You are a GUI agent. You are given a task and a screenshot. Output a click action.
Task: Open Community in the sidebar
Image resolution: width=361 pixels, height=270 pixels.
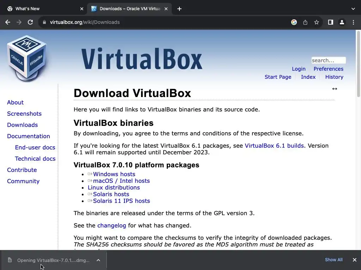click(23, 181)
